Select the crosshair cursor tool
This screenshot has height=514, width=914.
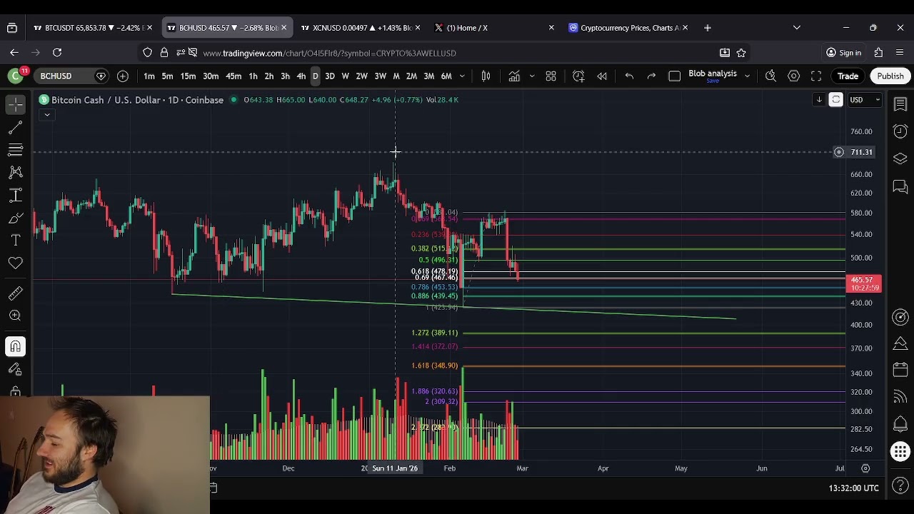(15, 105)
